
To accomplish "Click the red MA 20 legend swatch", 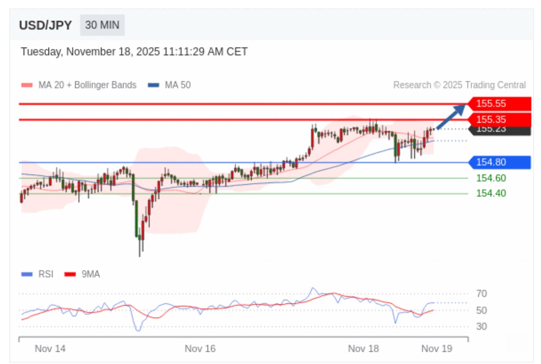I will (x=27, y=85).
